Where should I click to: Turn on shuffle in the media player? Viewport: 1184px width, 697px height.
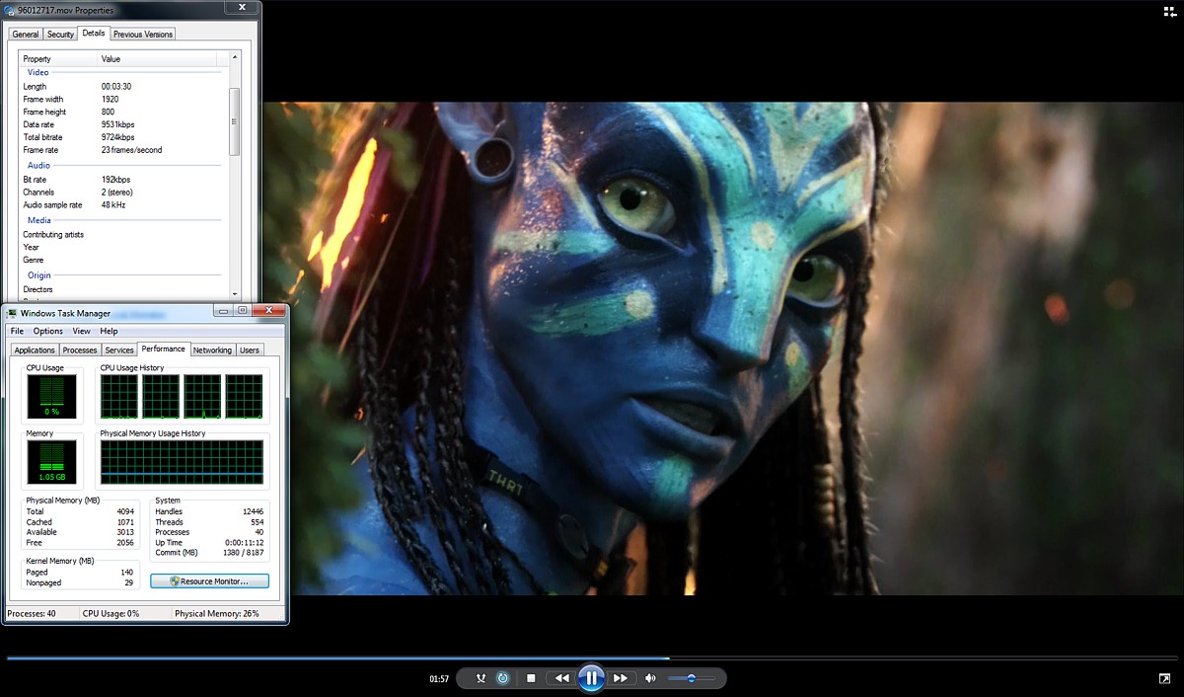481,678
